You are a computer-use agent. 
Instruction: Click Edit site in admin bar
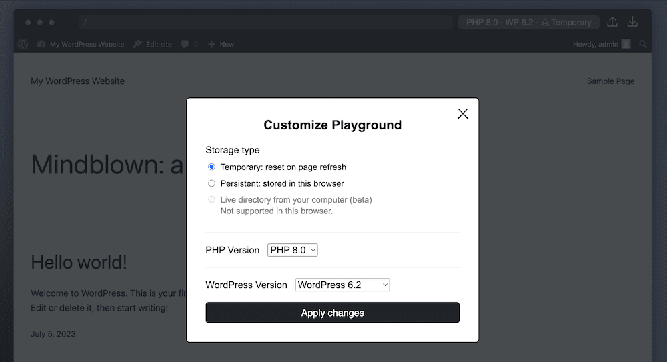[153, 44]
